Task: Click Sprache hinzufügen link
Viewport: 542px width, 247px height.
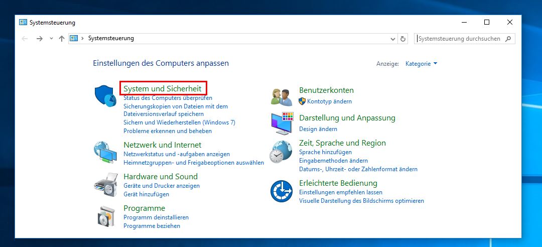Action: click(325, 152)
